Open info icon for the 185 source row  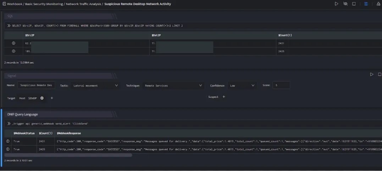click(x=13, y=51)
